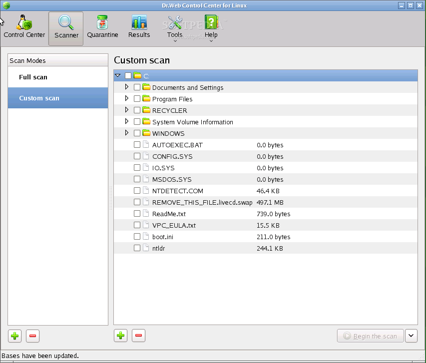Click the AUTOEXEC.BAT file icon
This screenshot has height=363, width=426.
click(146, 144)
